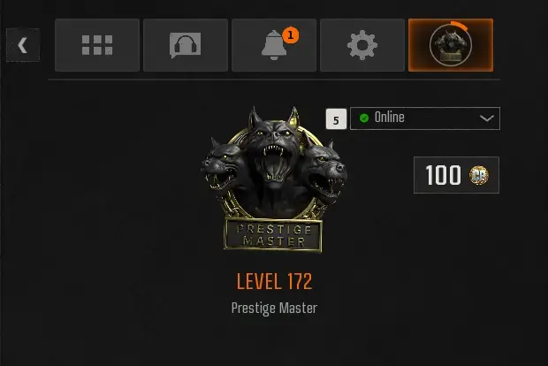Click the green online checkmark indicator

pyautogui.click(x=364, y=118)
